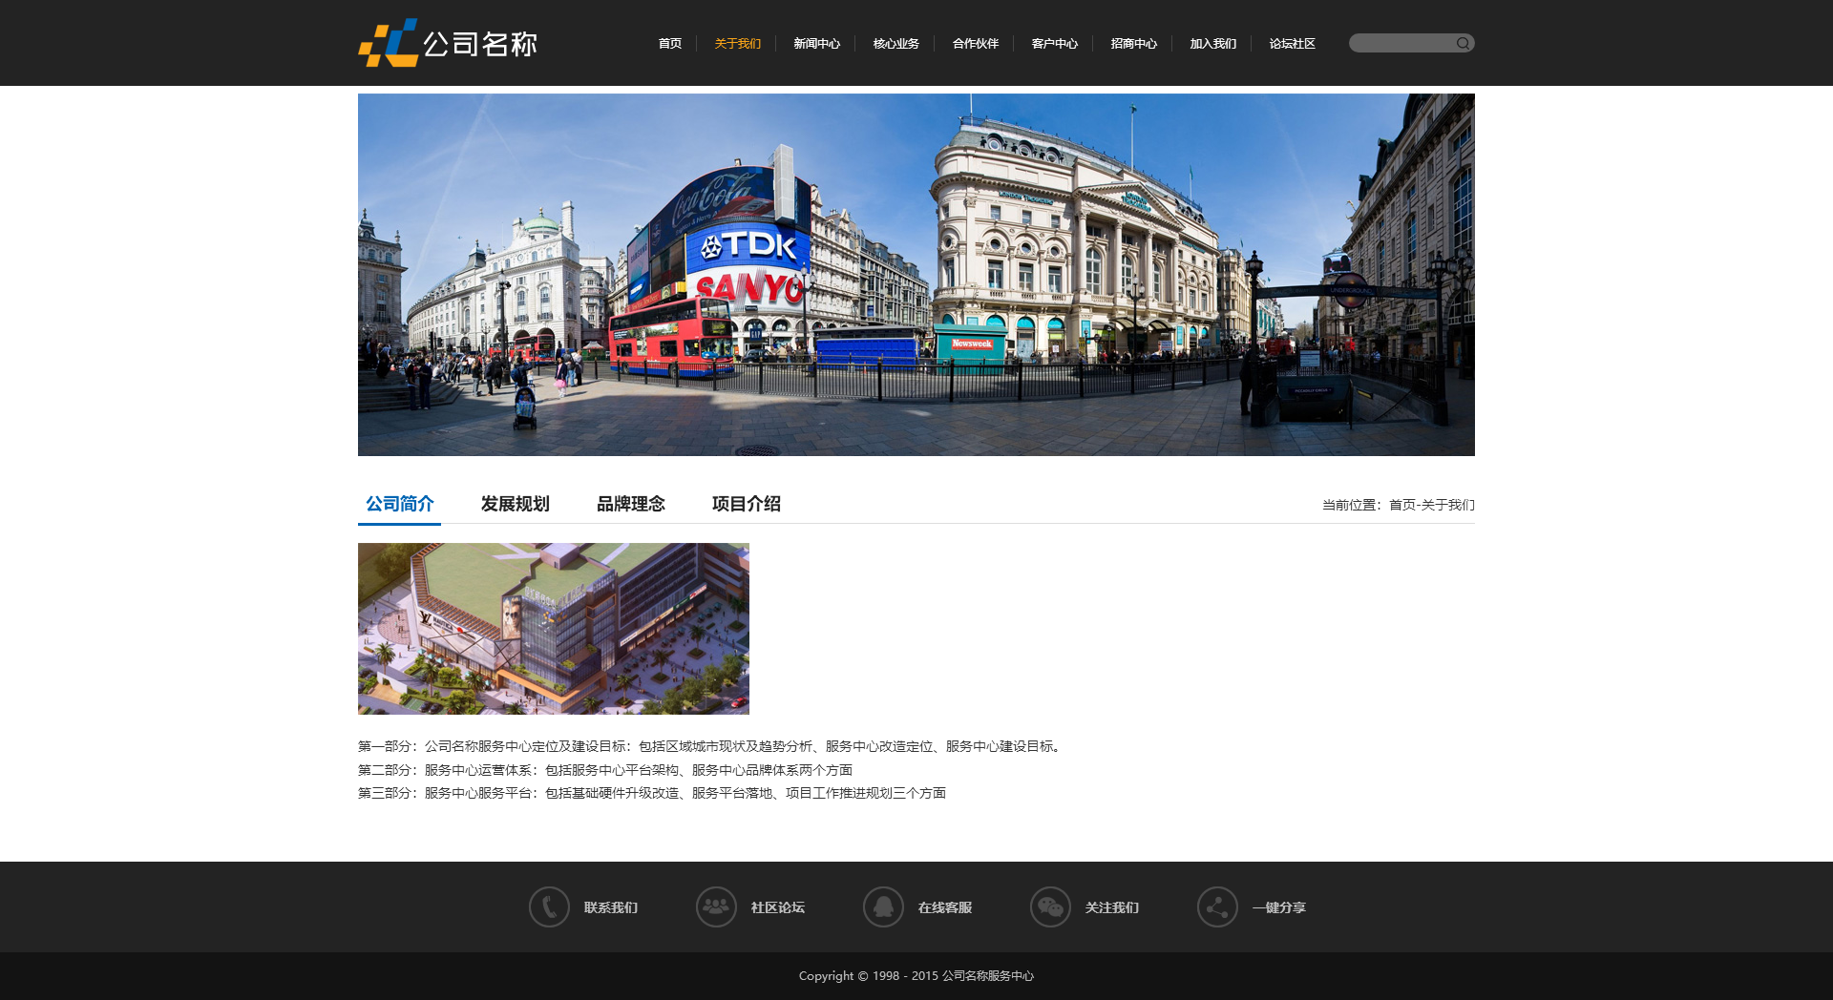Open 核心业务 in the top navigation
1833x1000 pixels.
pyautogui.click(x=895, y=44)
